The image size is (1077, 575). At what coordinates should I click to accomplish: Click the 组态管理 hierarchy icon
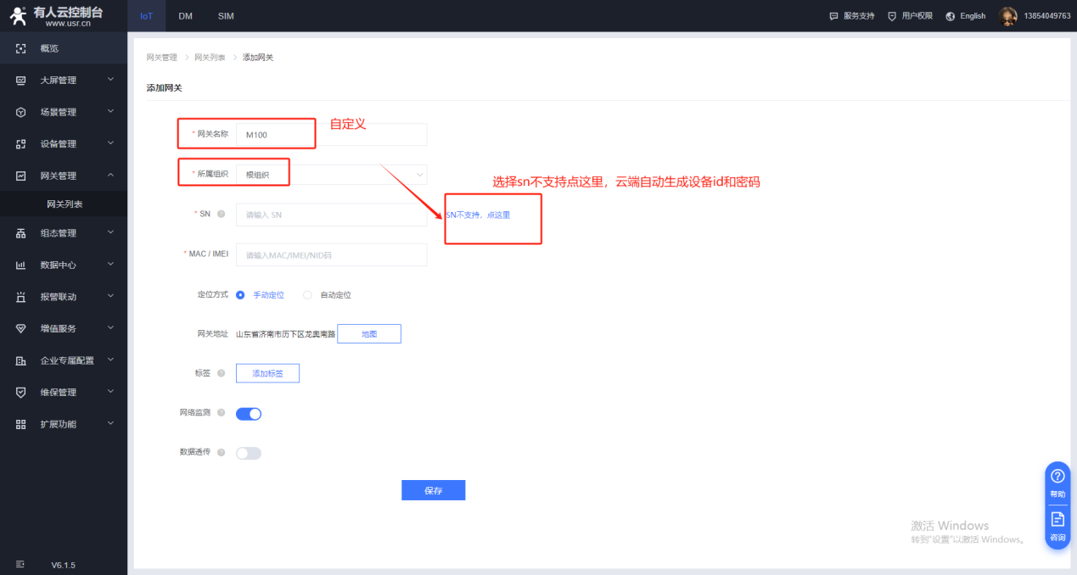pos(21,233)
